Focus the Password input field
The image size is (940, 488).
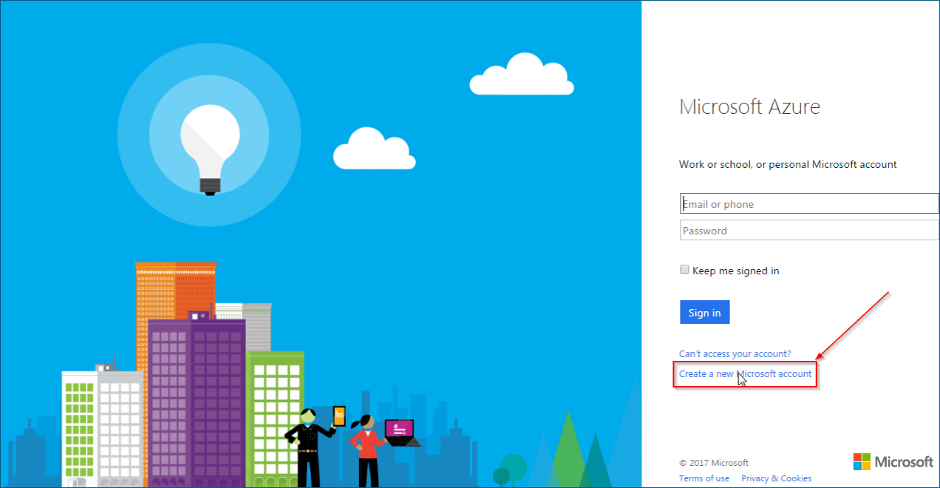coord(809,231)
